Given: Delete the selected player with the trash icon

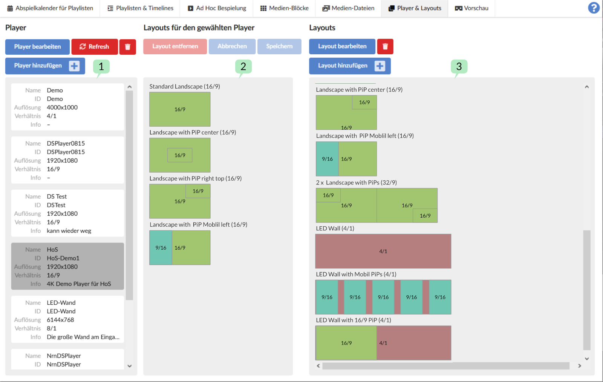Looking at the screenshot, I should (127, 47).
